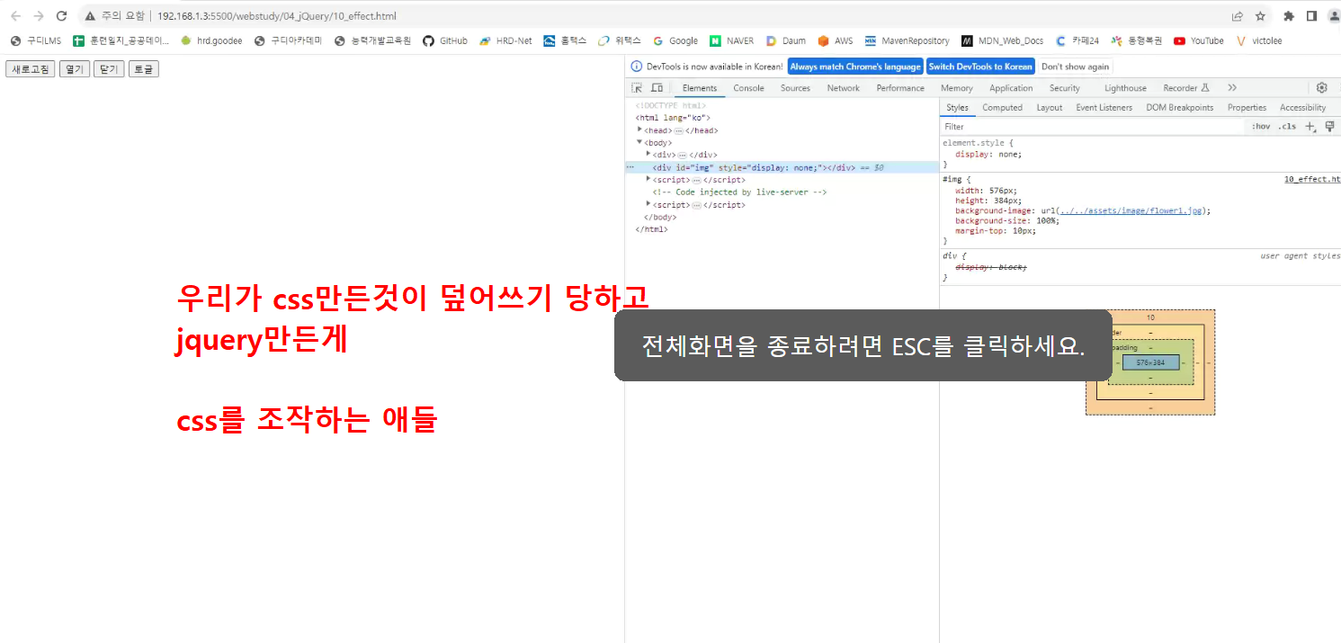1341x643 pixels.
Task: Click Don't show again
Action: (x=1075, y=67)
